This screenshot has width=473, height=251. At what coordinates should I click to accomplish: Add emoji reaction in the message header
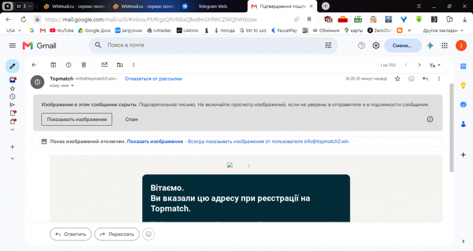click(x=411, y=79)
